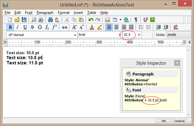Toggle Bold formatting button
The width and height of the screenshot is (194, 126).
pos(11,27)
